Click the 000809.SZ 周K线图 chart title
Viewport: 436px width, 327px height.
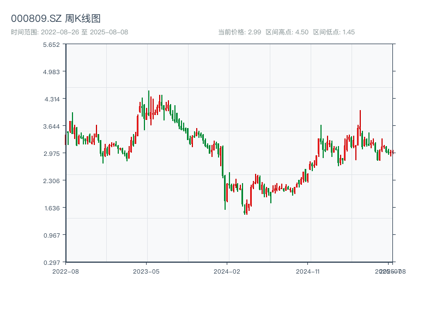(56, 19)
